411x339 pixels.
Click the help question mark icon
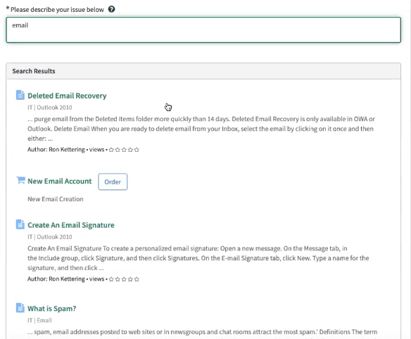coord(111,9)
